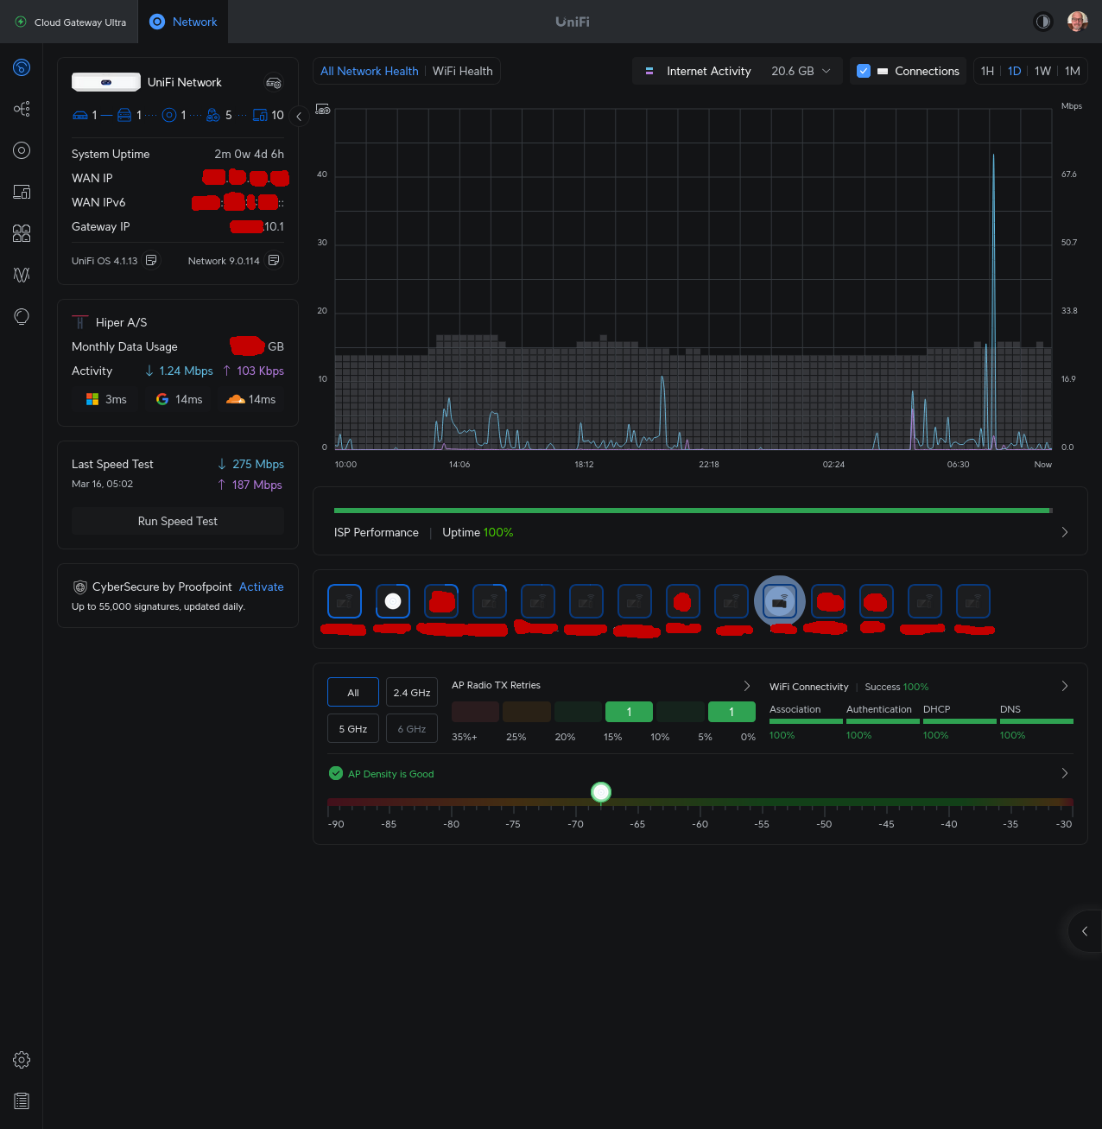Image resolution: width=1102 pixels, height=1129 pixels.
Task: Click the gateway count icon showing 1
Action: click(79, 115)
